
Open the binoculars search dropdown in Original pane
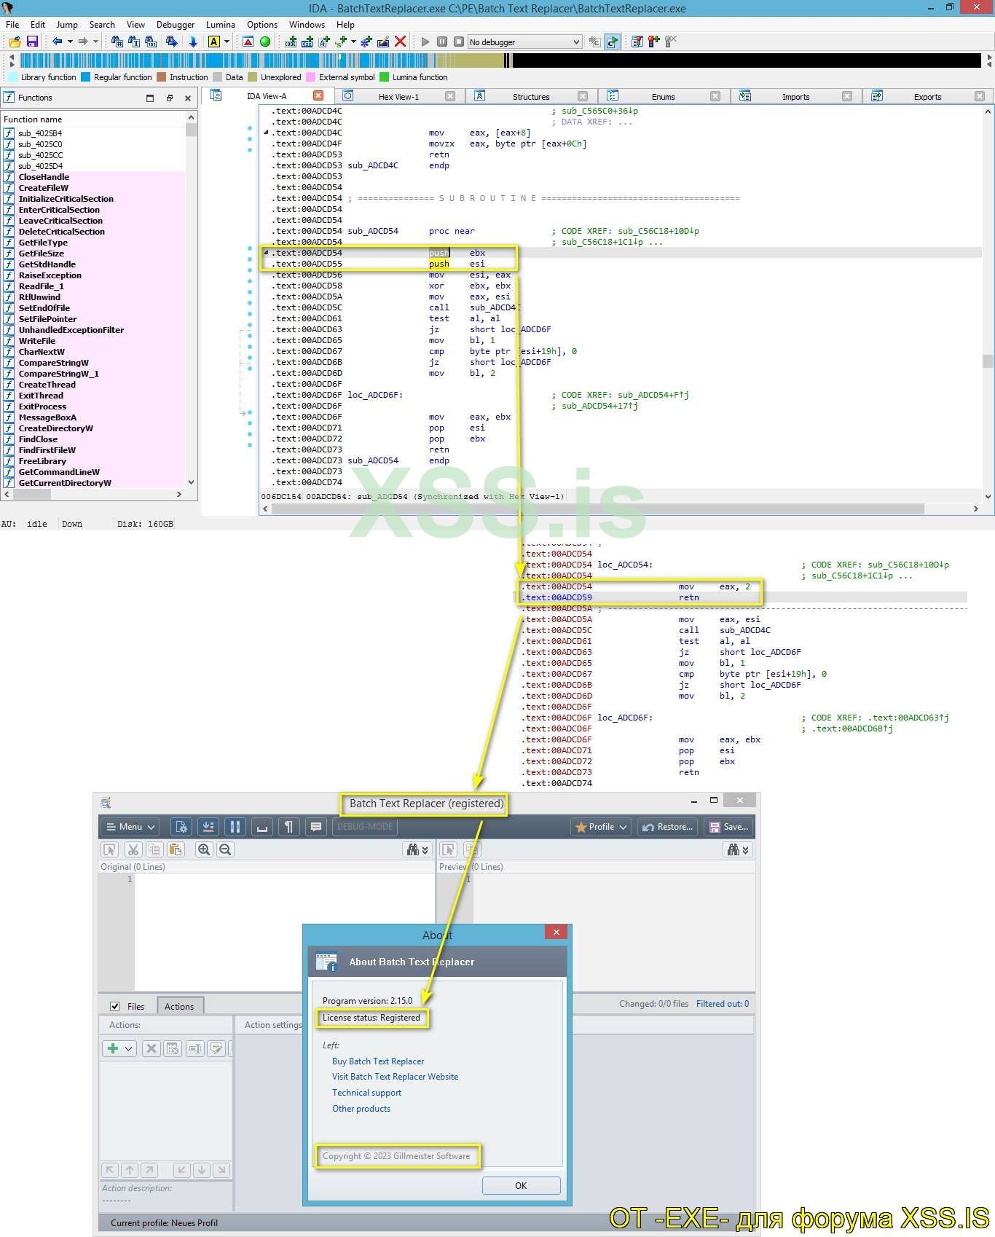click(x=417, y=849)
